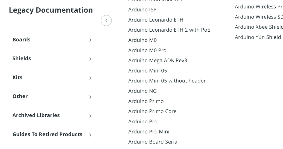Open the Arduino ISP link
Screen dimensions: 283x149
142,10
